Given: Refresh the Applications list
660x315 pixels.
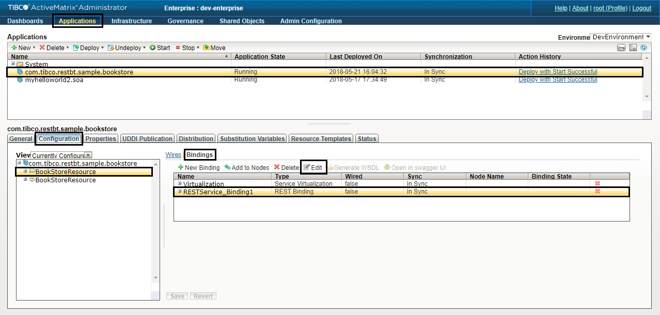Looking at the screenshot, I should pyautogui.click(x=643, y=48).
